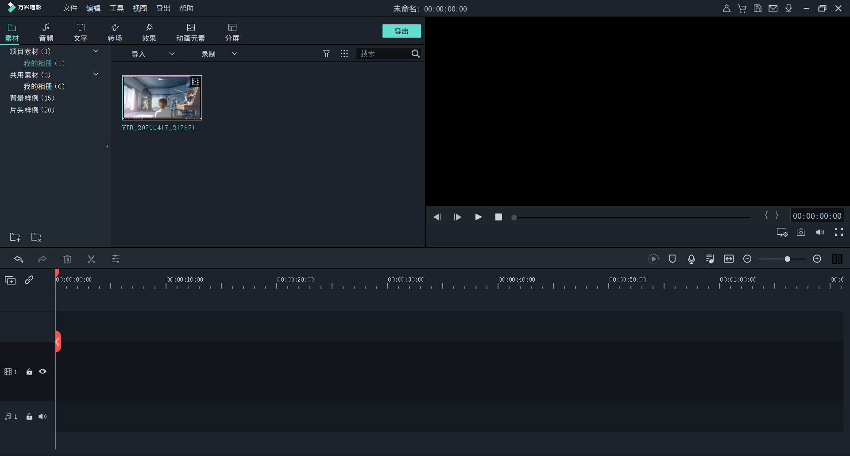Click the timeline zoom slider handle
This screenshot has width=850, height=456.
point(787,259)
